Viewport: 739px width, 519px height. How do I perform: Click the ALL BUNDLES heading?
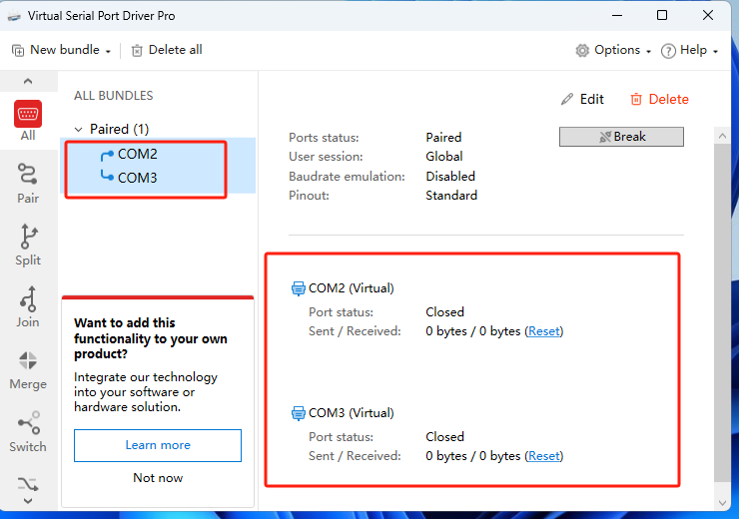[x=114, y=96]
